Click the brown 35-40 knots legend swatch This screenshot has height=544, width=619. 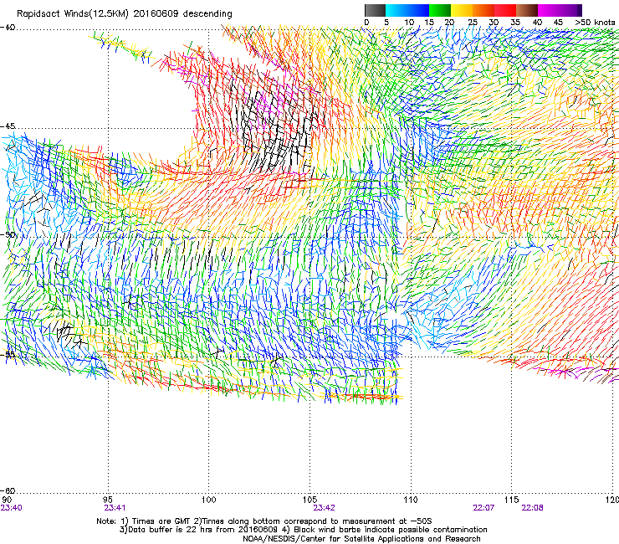[527, 10]
